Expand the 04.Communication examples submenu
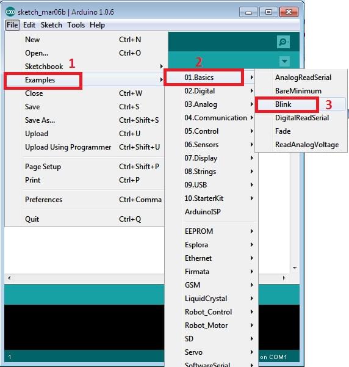 [x=211, y=118]
